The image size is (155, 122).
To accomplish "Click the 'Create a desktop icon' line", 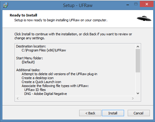I will (38, 78).
